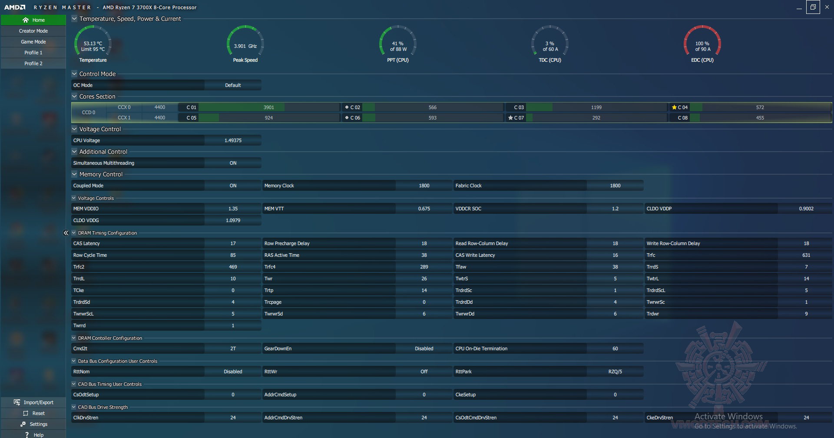This screenshot has width=834, height=438.
Task: Toggle Coupled Mode ON value
Action: coord(233,186)
